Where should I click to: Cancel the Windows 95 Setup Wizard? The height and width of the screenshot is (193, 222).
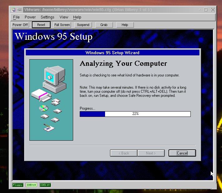tap(182, 153)
